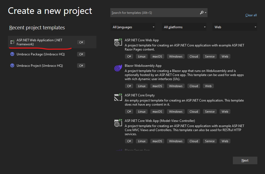Click the C# tag beside Umbraco Project
This screenshot has height=174, width=265.
coord(81,65)
